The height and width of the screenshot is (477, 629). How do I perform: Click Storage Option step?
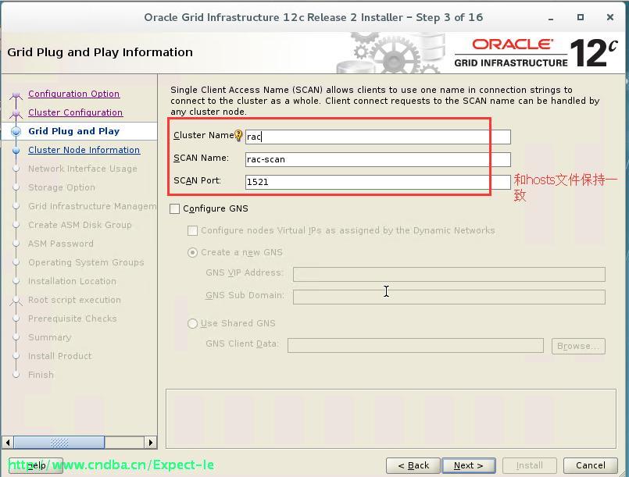[62, 187]
